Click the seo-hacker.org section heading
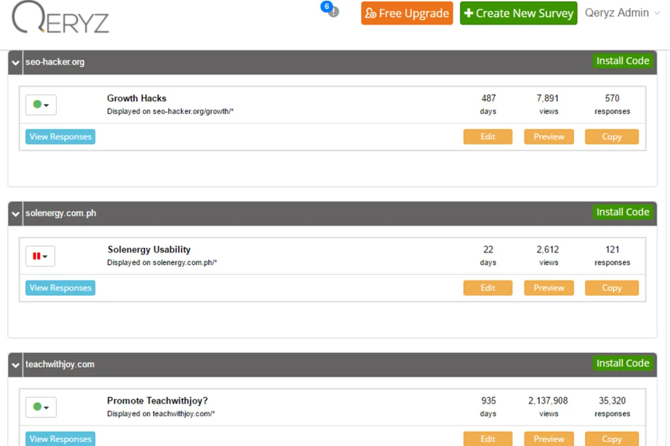Screen dimensions: 670x446 (55, 62)
